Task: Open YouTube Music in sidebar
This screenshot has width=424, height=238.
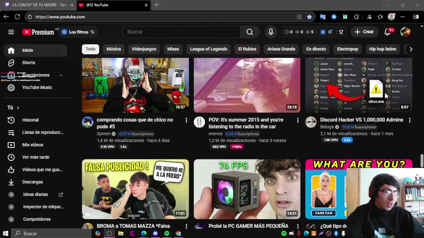Action: coord(35,87)
